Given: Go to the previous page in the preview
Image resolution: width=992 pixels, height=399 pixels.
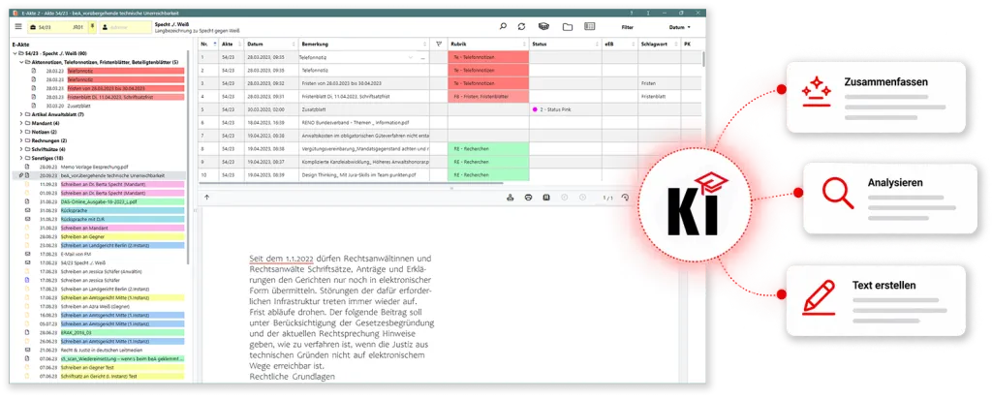Looking at the screenshot, I should click(x=564, y=198).
